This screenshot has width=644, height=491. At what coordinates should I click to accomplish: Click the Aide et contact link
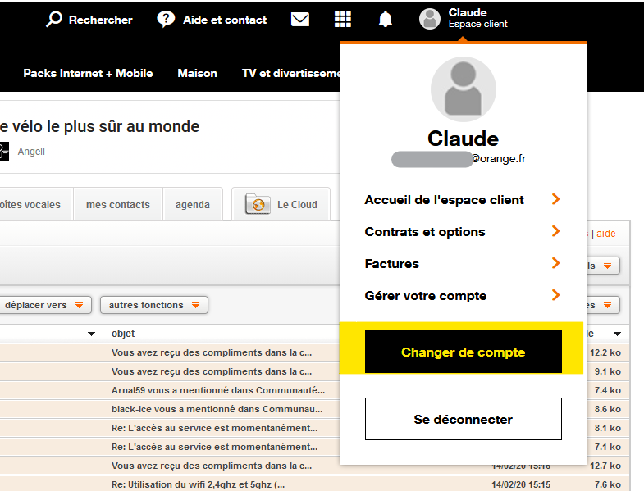point(225,20)
